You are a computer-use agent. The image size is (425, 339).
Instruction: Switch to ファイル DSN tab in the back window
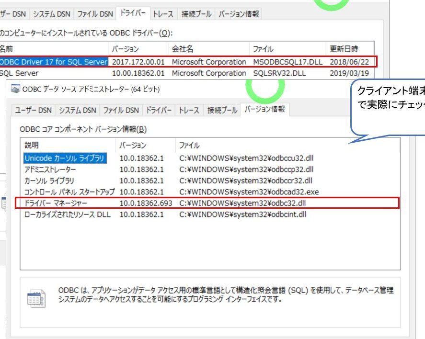point(95,14)
